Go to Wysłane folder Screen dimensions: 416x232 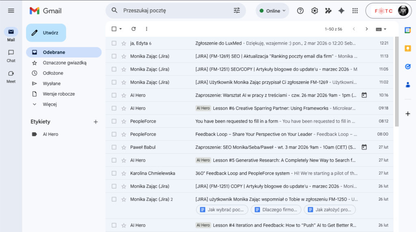coord(52,84)
